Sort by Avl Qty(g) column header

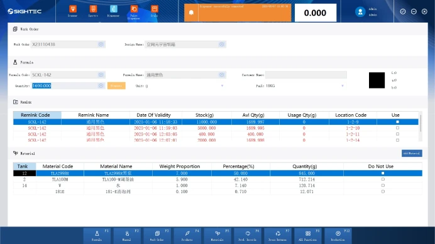coord(255,115)
